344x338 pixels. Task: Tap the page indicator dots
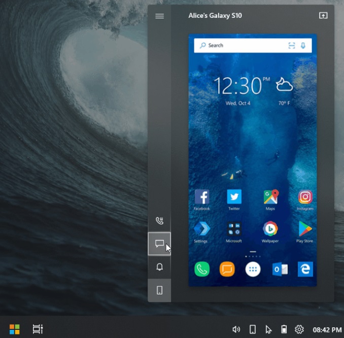tap(253, 256)
